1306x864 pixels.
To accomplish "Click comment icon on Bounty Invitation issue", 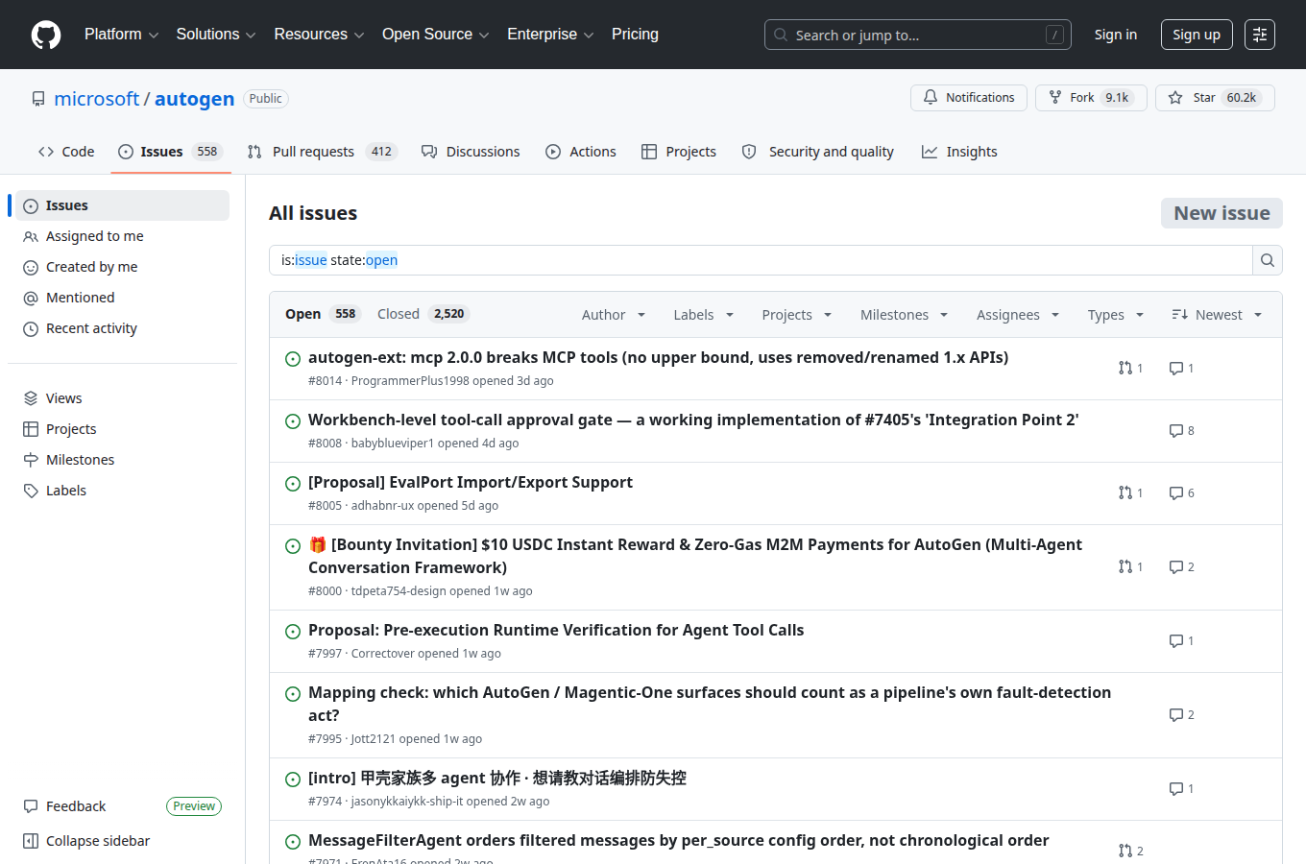I will pos(1175,567).
